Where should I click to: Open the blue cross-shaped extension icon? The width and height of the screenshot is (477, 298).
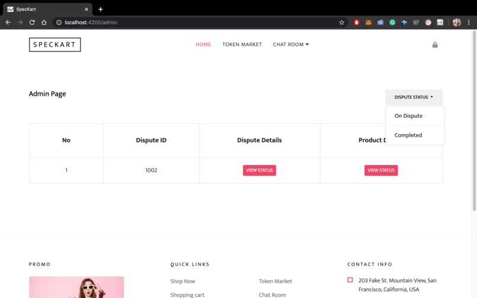tap(404, 22)
